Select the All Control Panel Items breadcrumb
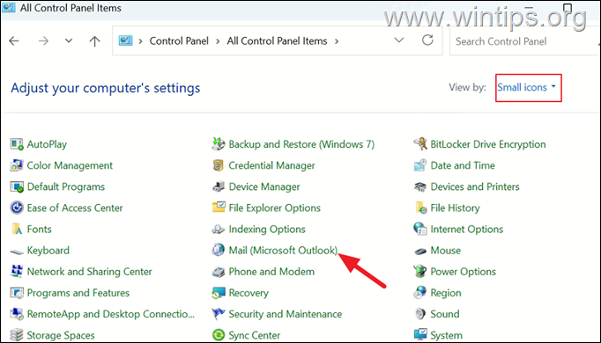601x343 pixels. point(277,41)
